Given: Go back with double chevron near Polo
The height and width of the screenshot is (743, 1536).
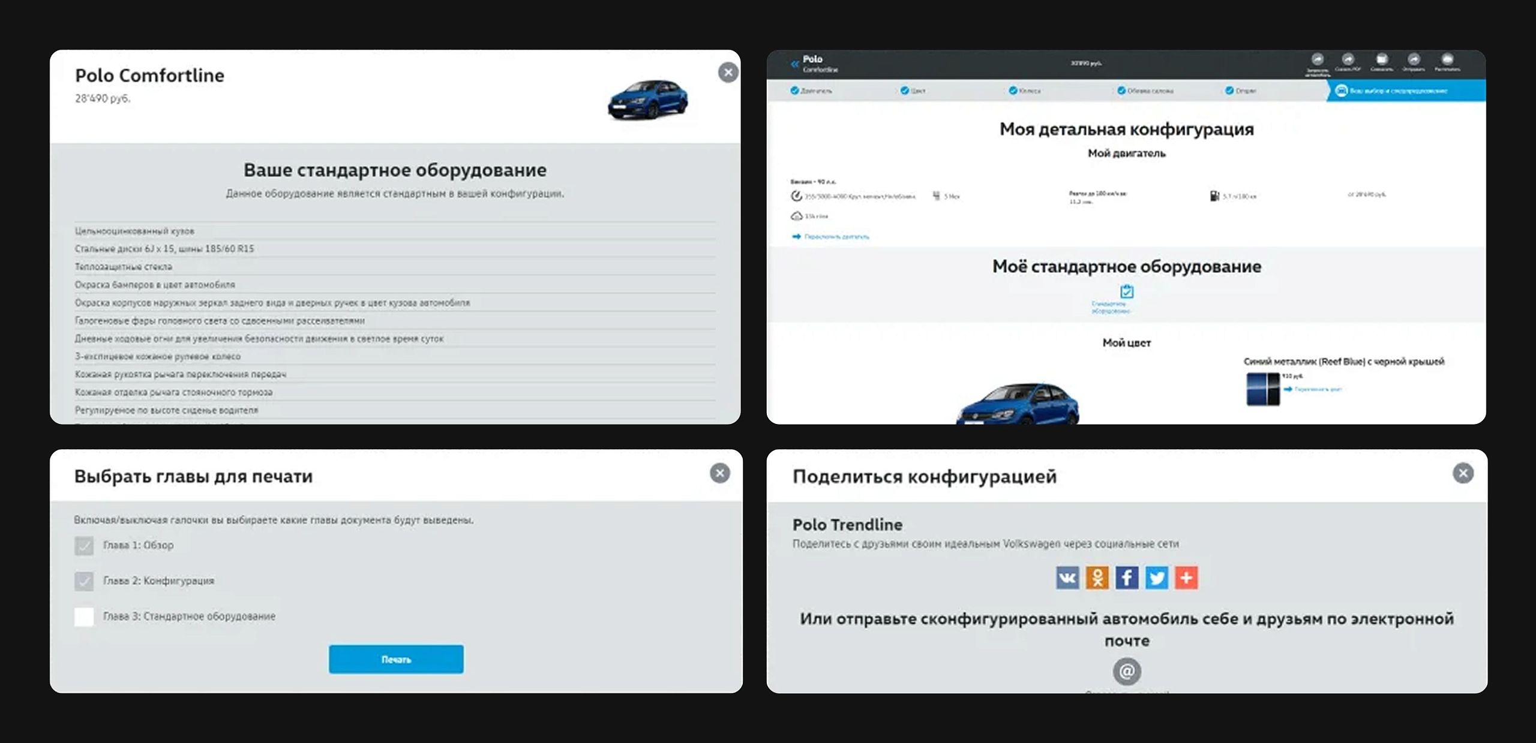Looking at the screenshot, I should tap(794, 64).
